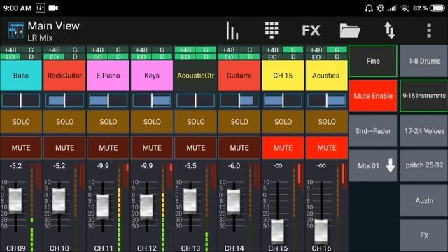Solo the Keys channel
Image resolution: width=448 pixels, height=252 pixels.
pos(152,121)
